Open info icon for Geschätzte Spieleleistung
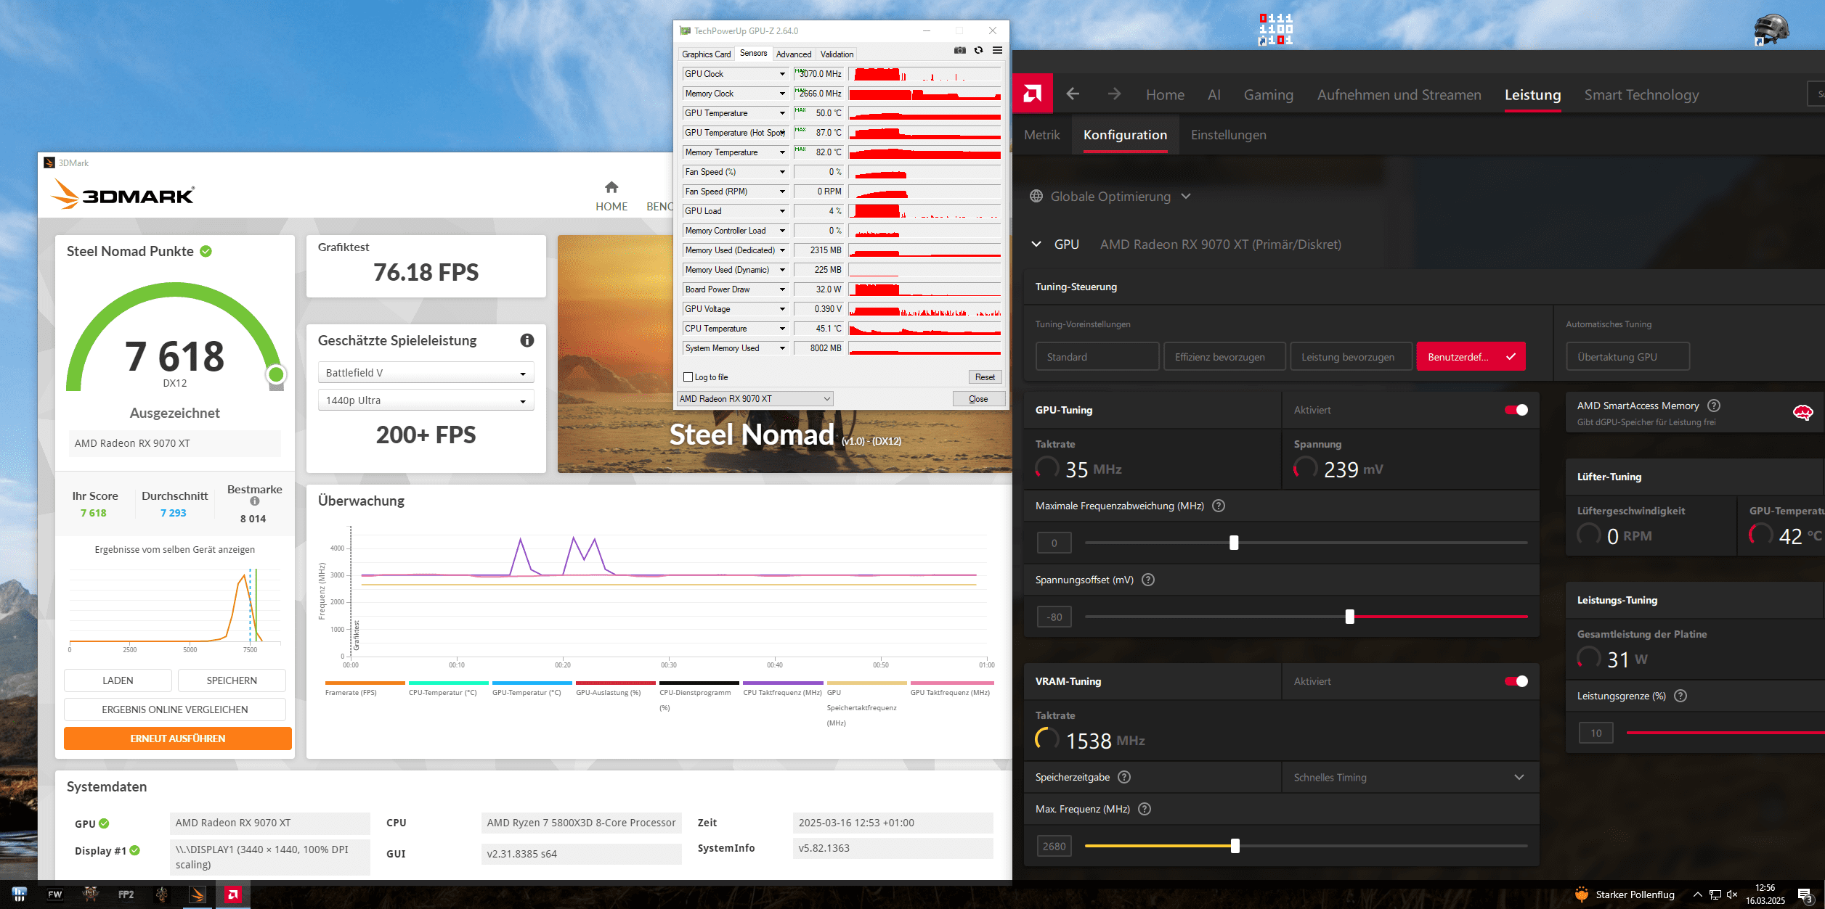 [527, 340]
